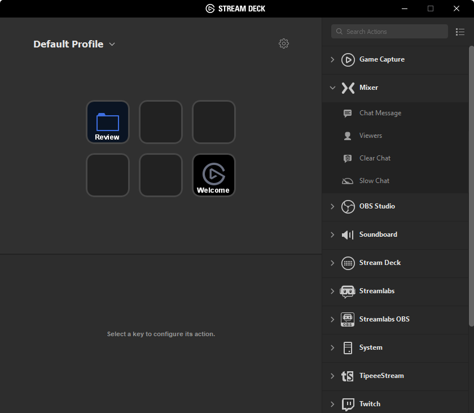Click the Game Capture category label

[x=382, y=59]
